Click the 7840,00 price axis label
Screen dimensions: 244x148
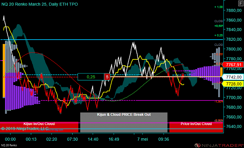[x=234, y=30]
